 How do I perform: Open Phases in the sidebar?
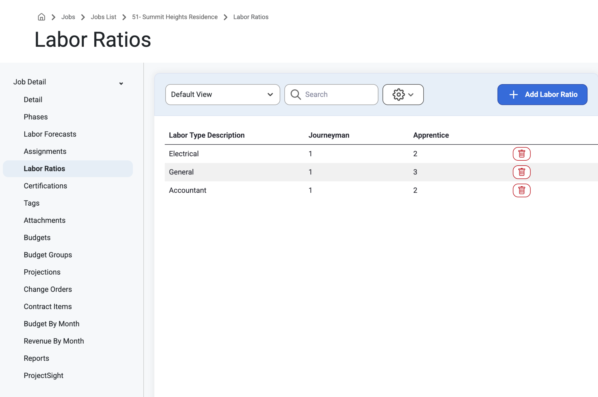36,117
